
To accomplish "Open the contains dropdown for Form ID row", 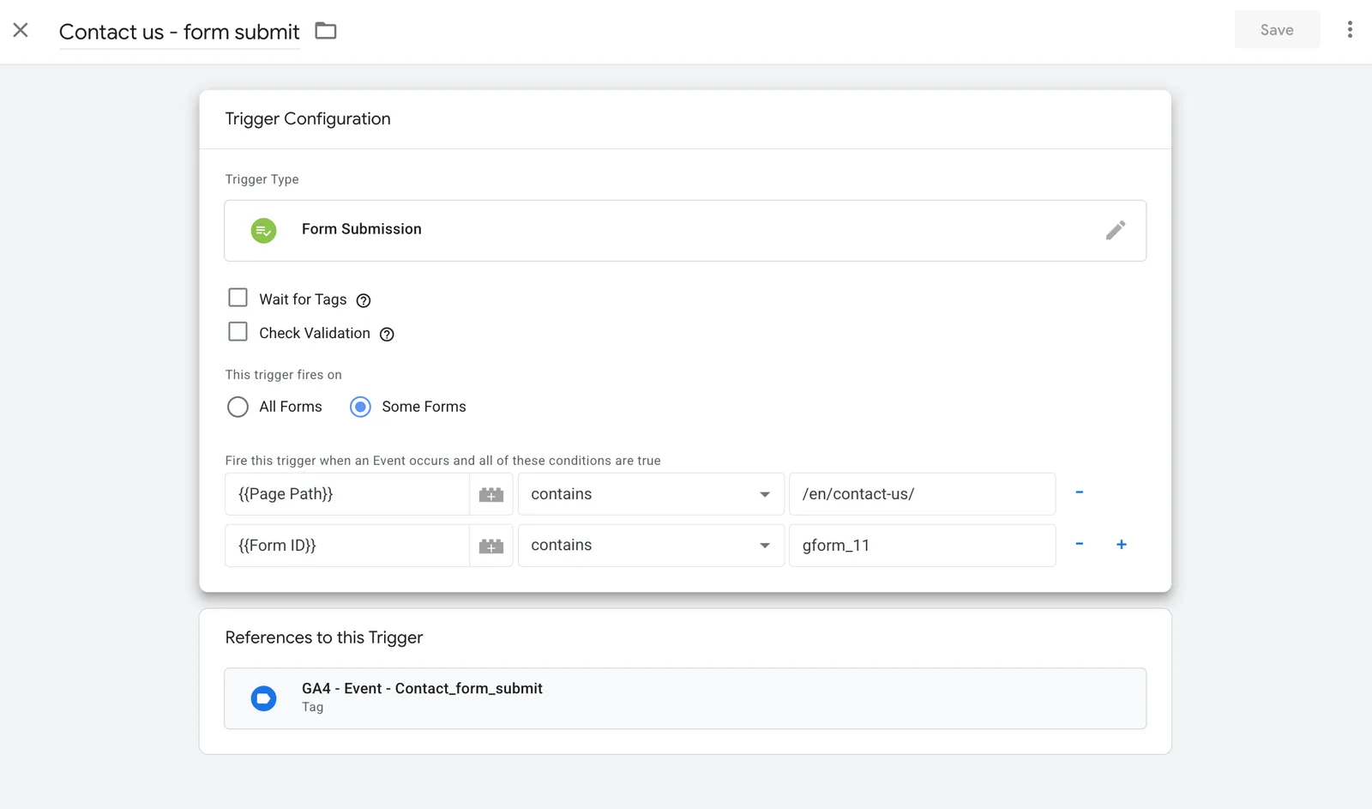I will [651, 546].
